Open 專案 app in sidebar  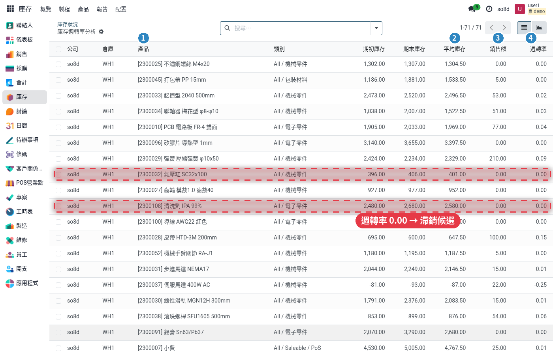[x=24, y=197]
